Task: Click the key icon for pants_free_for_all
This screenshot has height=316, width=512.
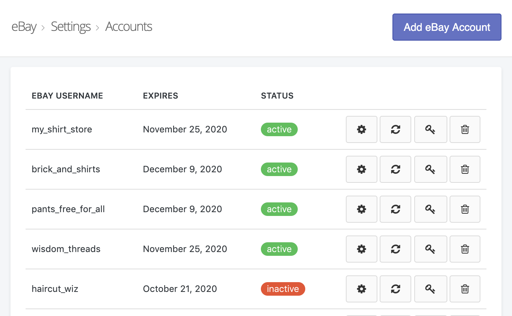Action: tap(430, 209)
